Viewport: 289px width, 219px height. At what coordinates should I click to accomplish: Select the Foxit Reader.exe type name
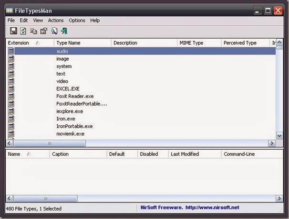(75, 96)
